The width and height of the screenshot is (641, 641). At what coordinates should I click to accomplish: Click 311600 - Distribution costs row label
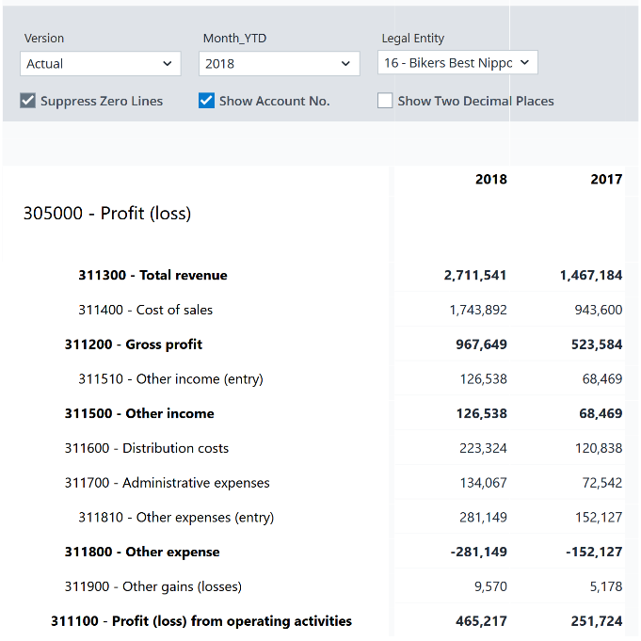point(146,448)
